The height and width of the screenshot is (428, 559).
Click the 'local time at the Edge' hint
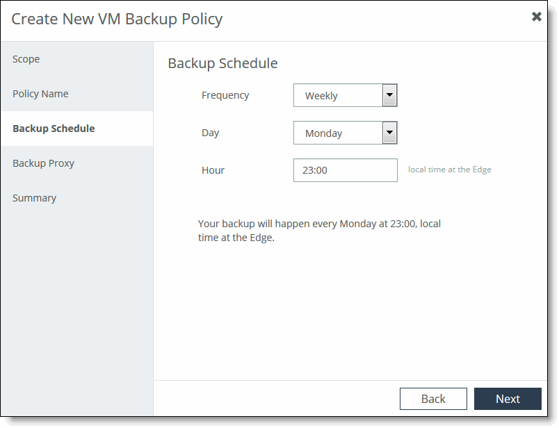[x=450, y=170]
